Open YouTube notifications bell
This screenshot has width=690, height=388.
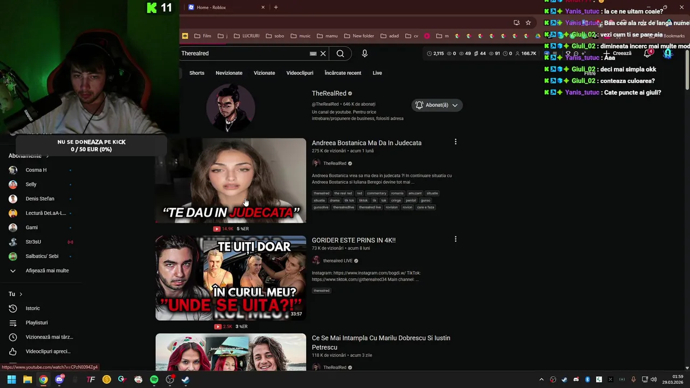(x=647, y=53)
